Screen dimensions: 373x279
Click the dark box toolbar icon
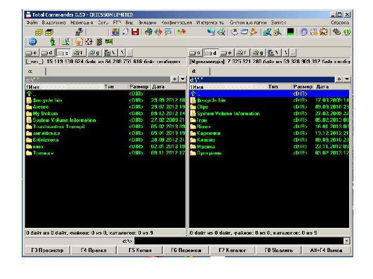(x=50, y=32)
